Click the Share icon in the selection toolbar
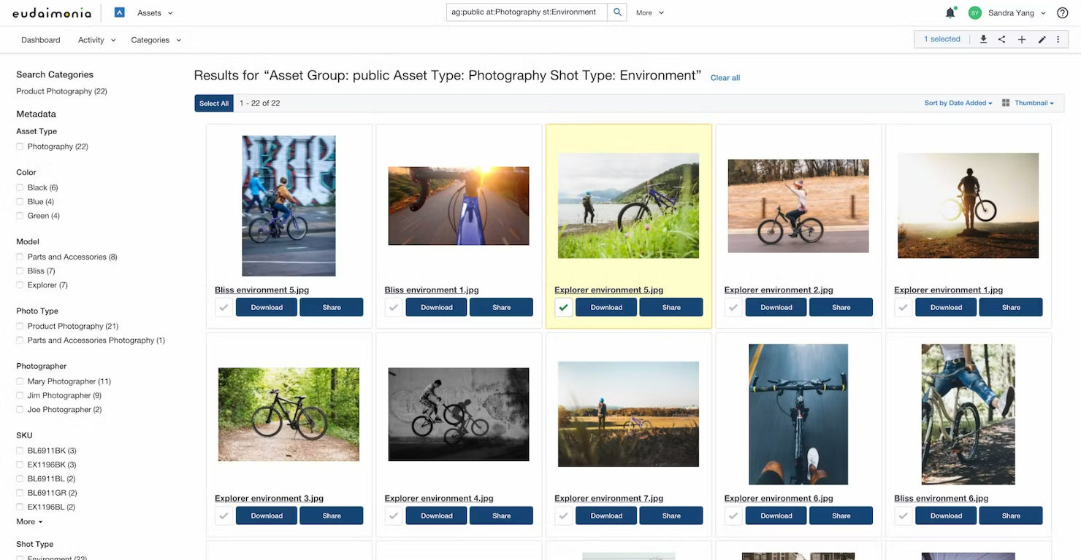1081x560 pixels. [1001, 39]
